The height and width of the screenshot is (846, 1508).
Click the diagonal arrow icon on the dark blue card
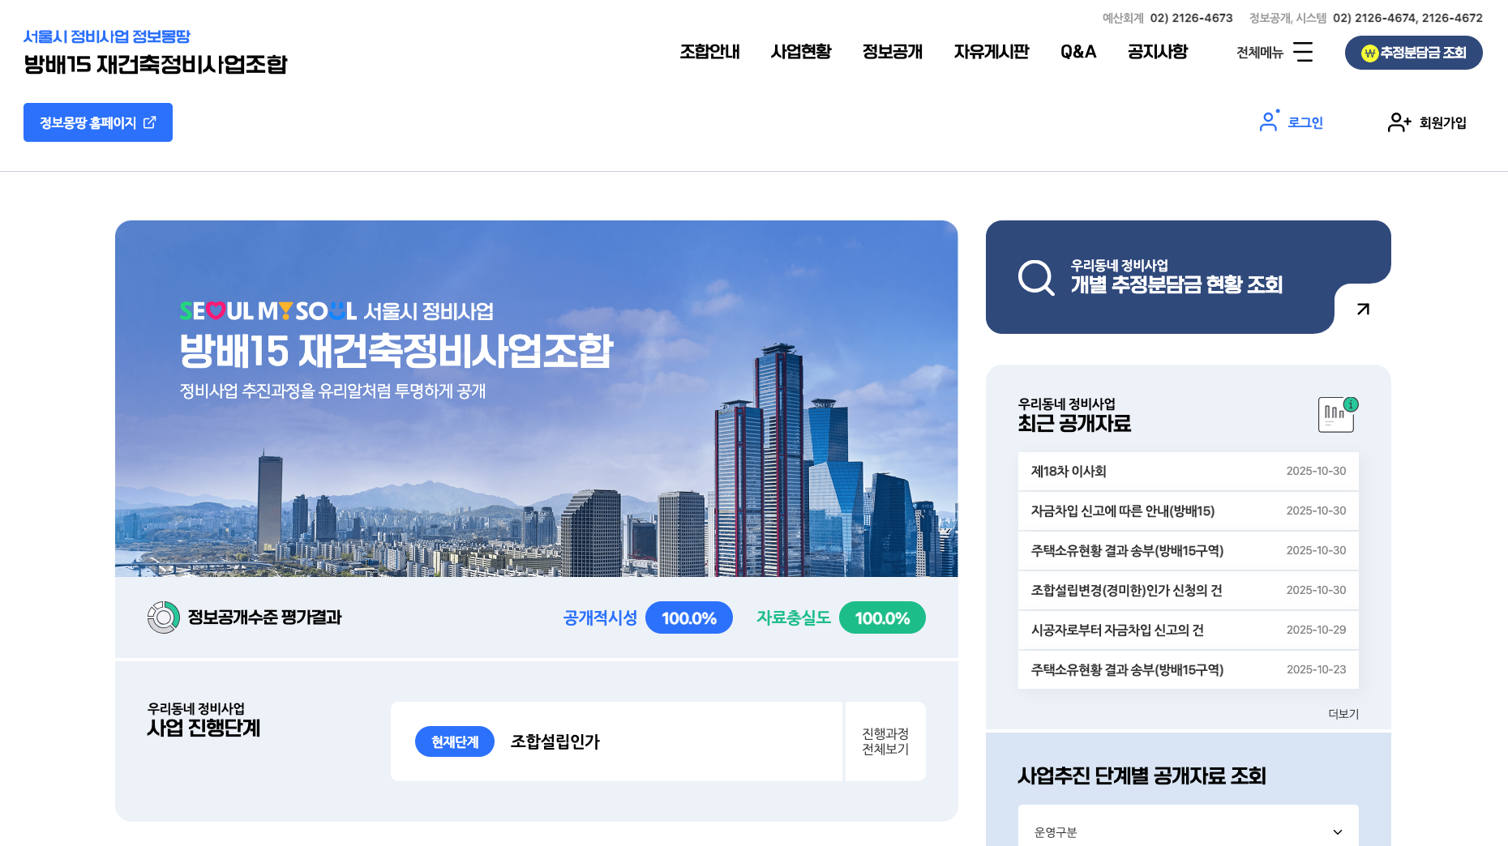1363,309
